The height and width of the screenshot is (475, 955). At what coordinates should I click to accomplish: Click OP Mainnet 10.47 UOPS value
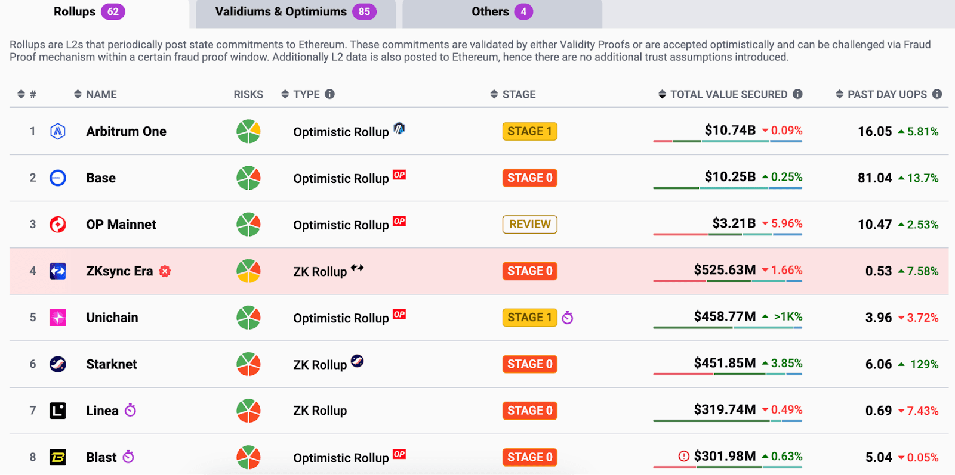875,224
